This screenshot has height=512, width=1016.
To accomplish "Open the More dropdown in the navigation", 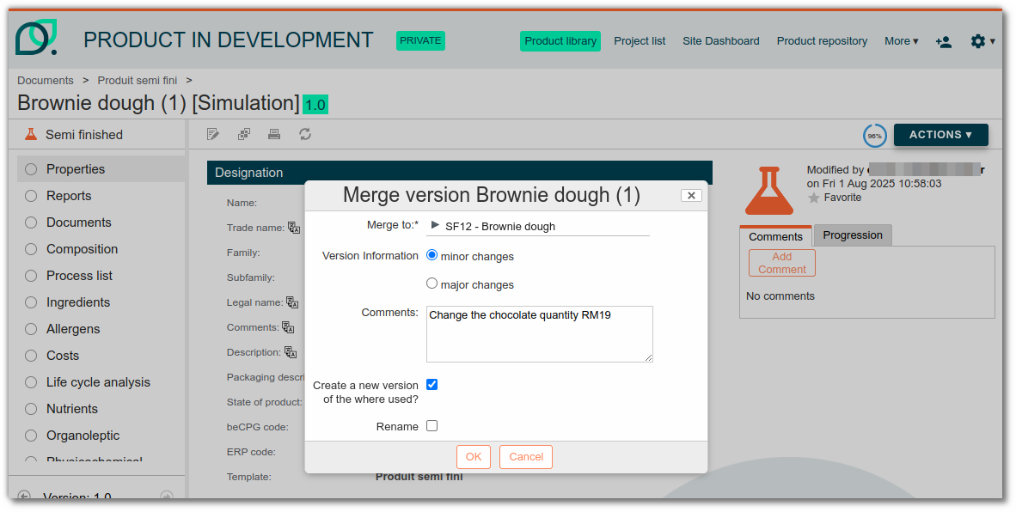I will tap(900, 40).
